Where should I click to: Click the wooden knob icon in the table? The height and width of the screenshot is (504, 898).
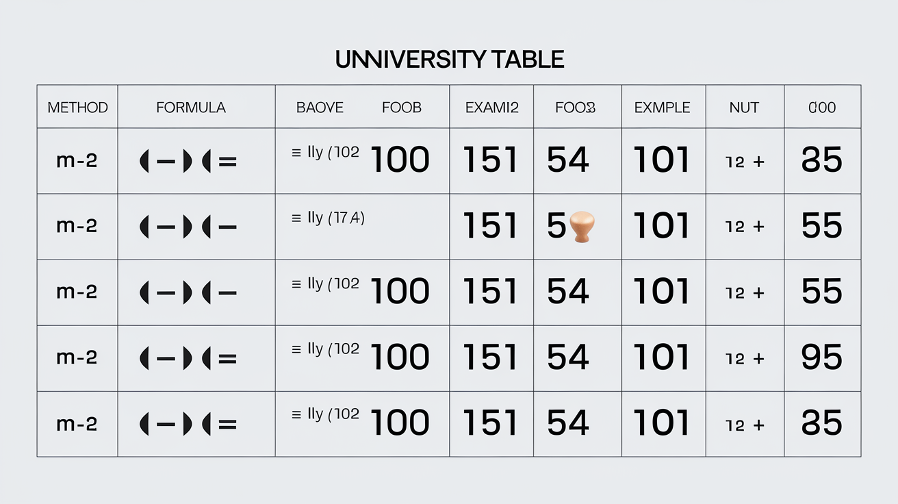(x=582, y=227)
